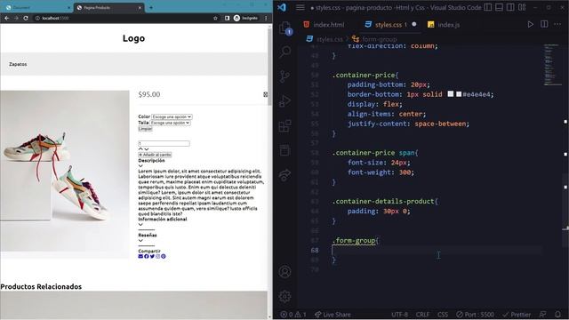Collapse the Descripción section chevron
569x320 pixels.
(140, 166)
